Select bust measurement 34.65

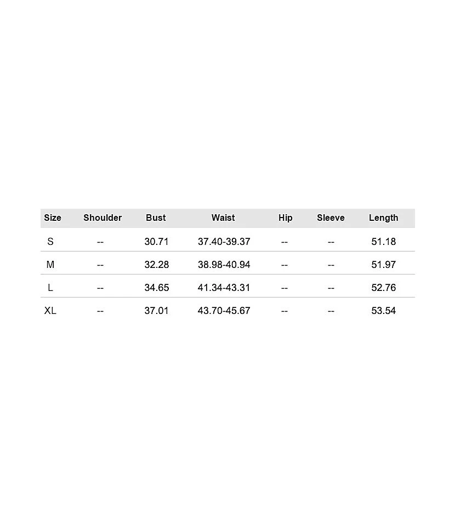(156, 288)
